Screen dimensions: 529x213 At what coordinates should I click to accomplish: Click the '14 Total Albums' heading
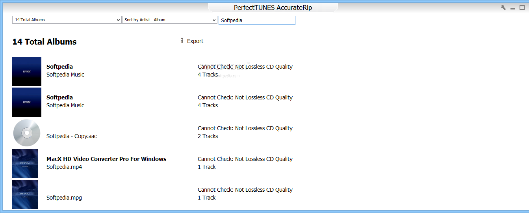pyautogui.click(x=45, y=42)
